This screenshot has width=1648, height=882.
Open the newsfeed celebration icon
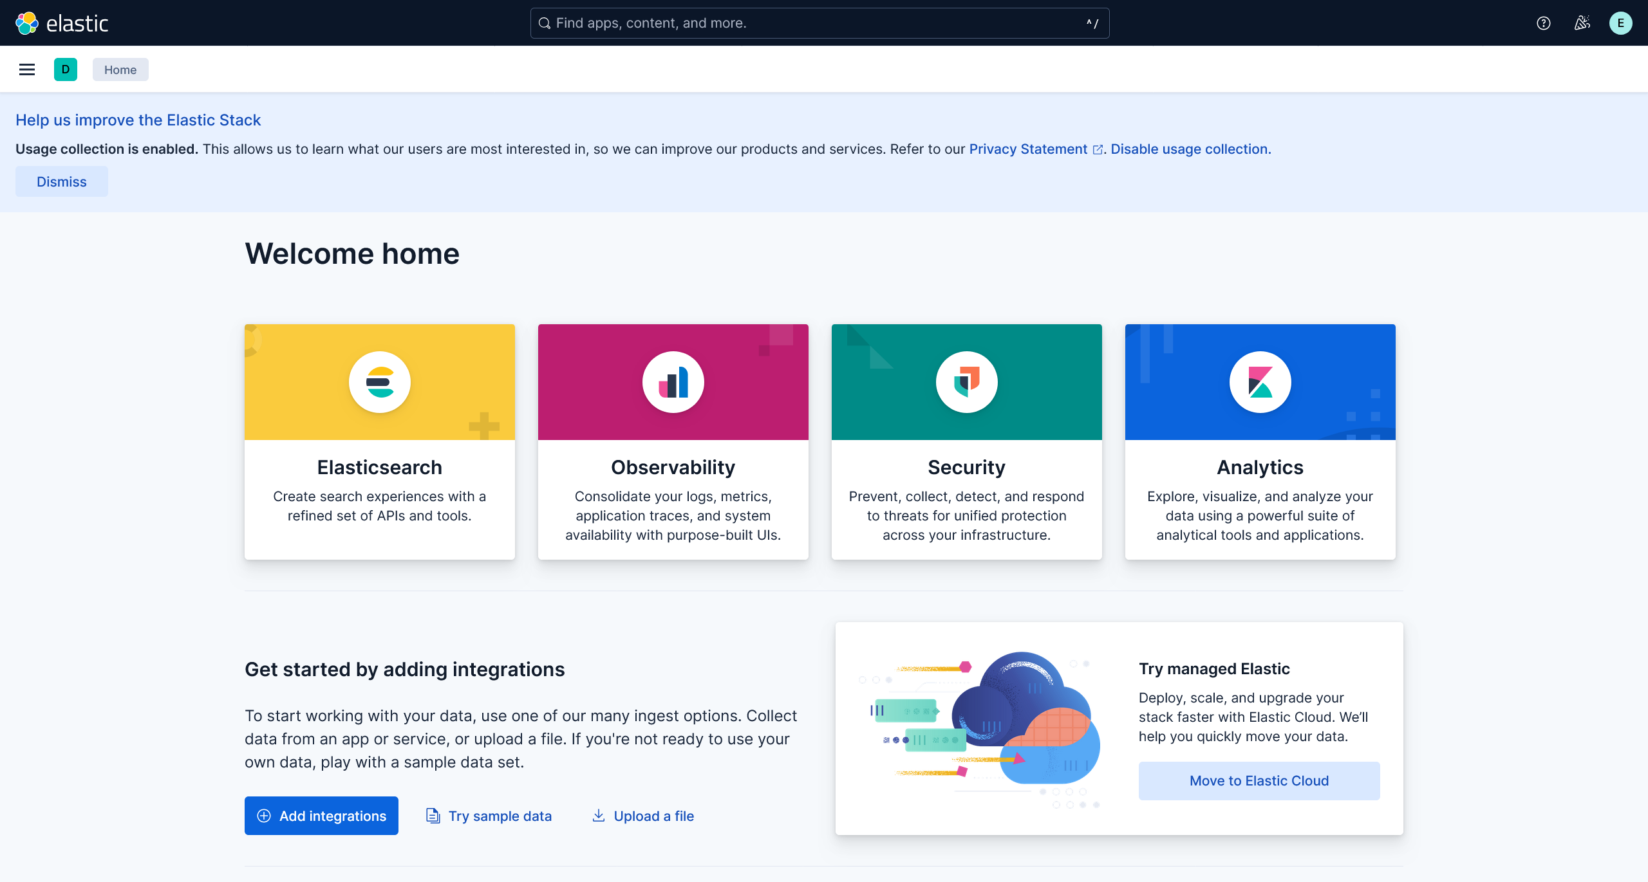(x=1582, y=23)
